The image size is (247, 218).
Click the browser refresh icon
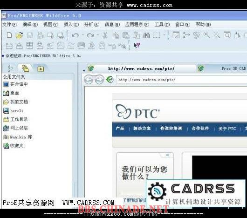coord(110,80)
